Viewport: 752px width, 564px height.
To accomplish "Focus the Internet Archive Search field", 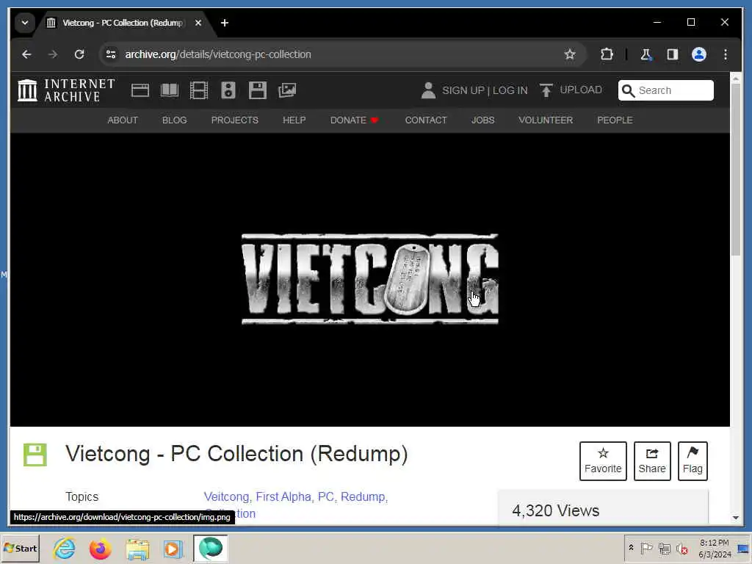I will click(665, 90).
